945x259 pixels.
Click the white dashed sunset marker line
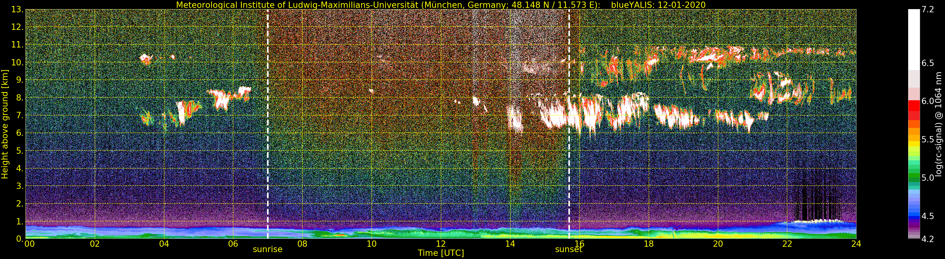click(x=569, y=124)
